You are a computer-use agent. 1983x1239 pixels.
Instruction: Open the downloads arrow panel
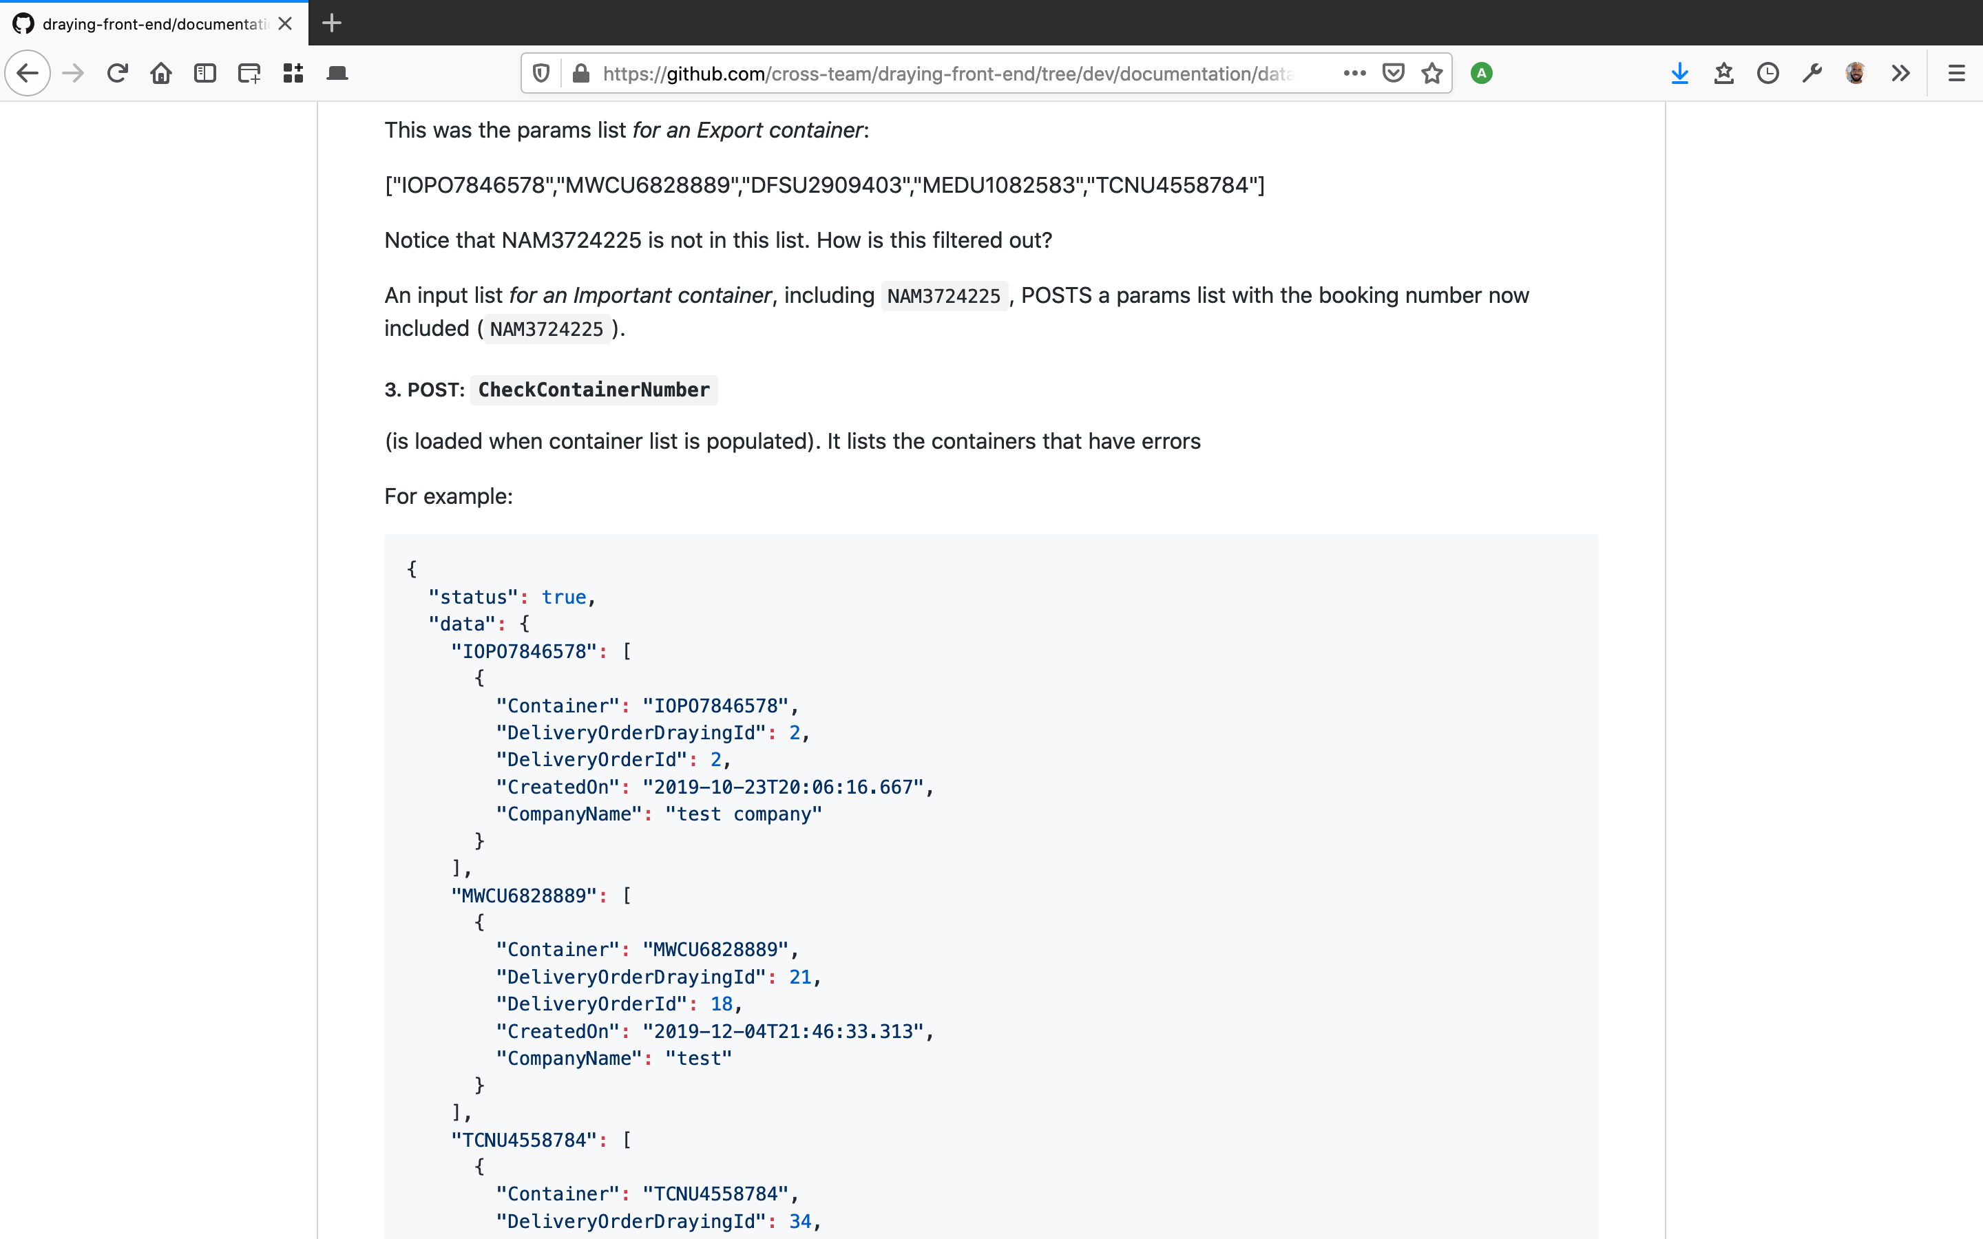(1680, 74)
